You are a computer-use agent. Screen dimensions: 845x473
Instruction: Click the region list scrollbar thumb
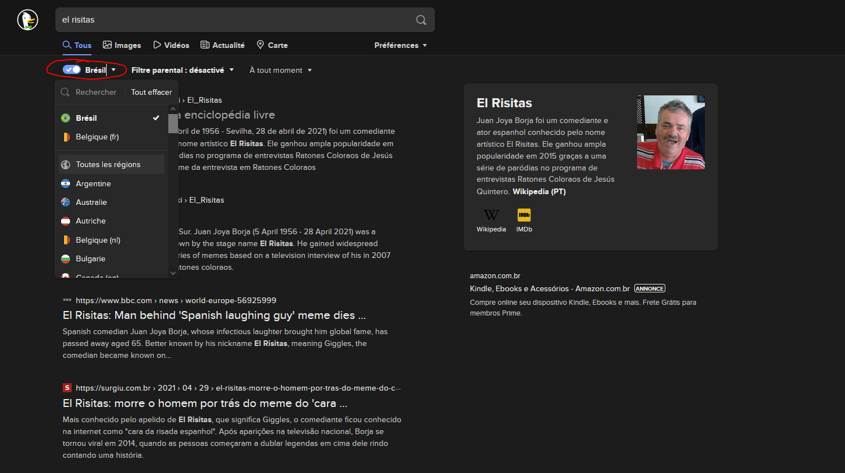(x=173, y=124)
